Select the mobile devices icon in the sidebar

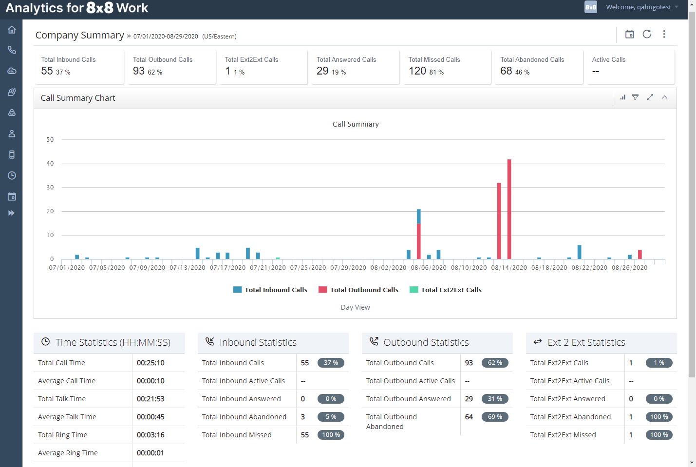click(12, 154)
